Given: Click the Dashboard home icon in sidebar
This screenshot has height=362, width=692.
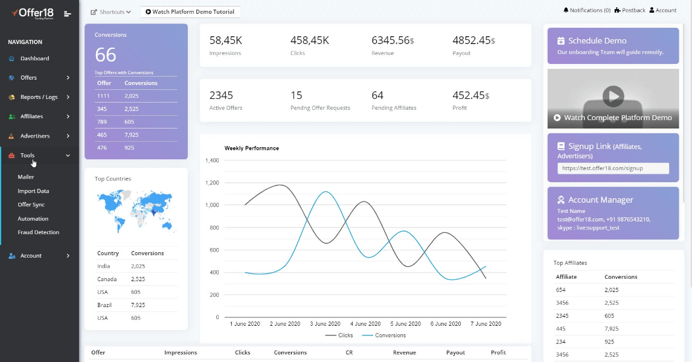Looking at the screenshot, I should pos(12,59).
